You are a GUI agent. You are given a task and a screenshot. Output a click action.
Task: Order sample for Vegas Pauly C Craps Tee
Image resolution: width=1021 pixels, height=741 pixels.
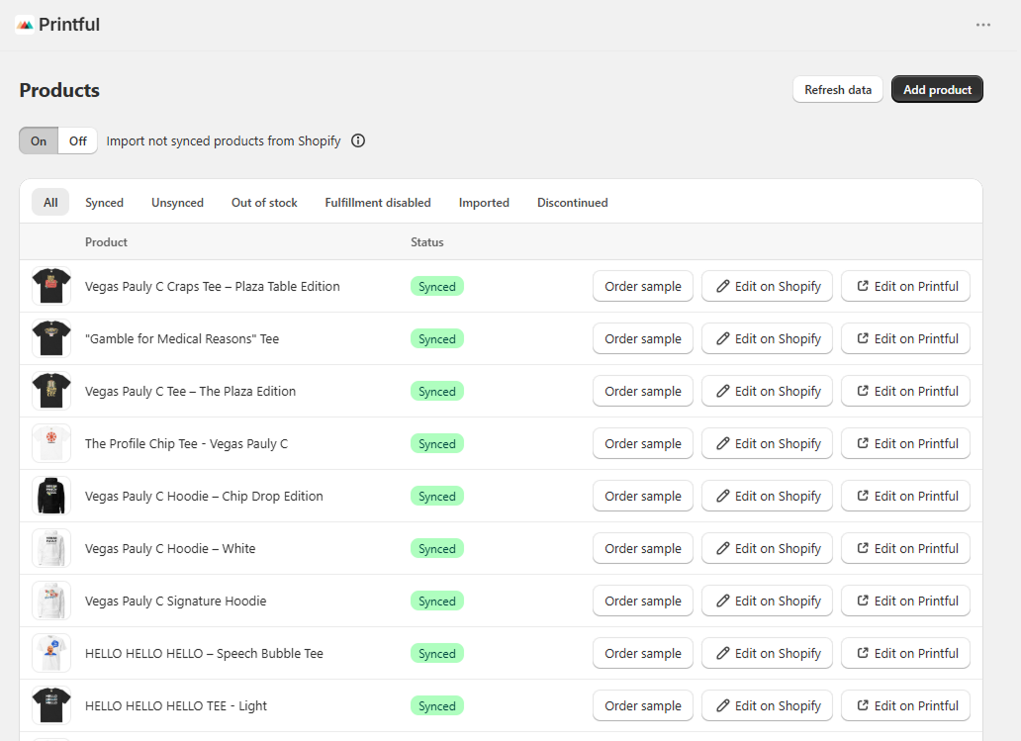[x=643, y=287]
